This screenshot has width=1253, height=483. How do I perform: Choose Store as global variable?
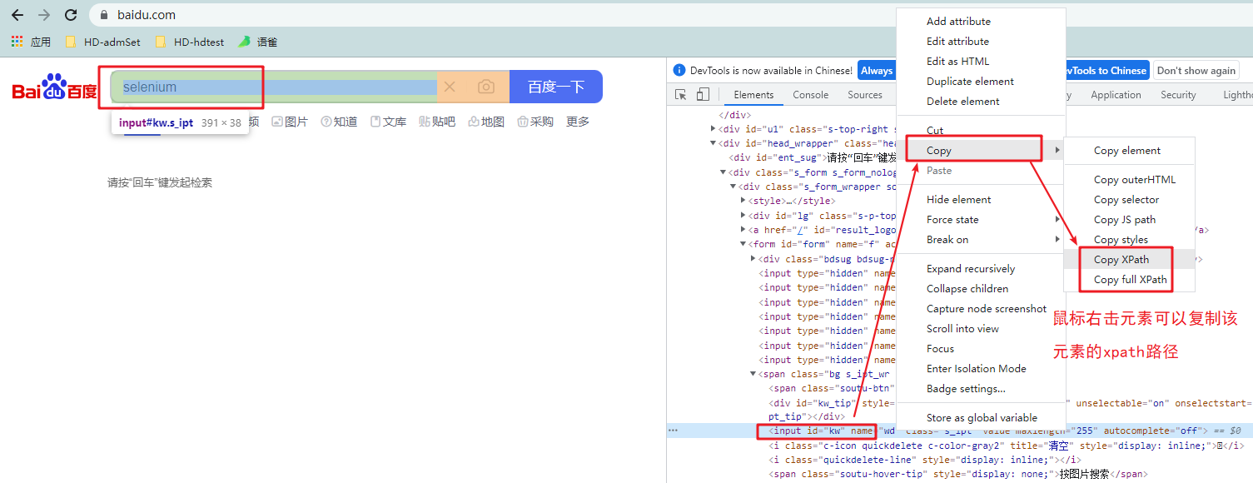[x=981, y=418]
